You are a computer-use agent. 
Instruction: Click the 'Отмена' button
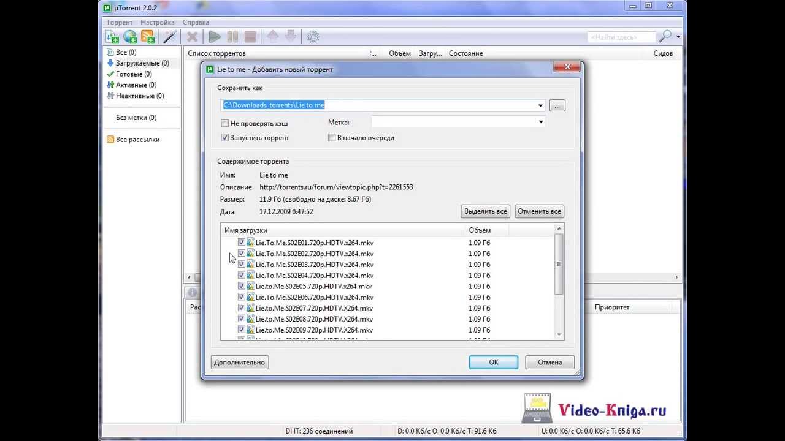(x=550, y=363)
